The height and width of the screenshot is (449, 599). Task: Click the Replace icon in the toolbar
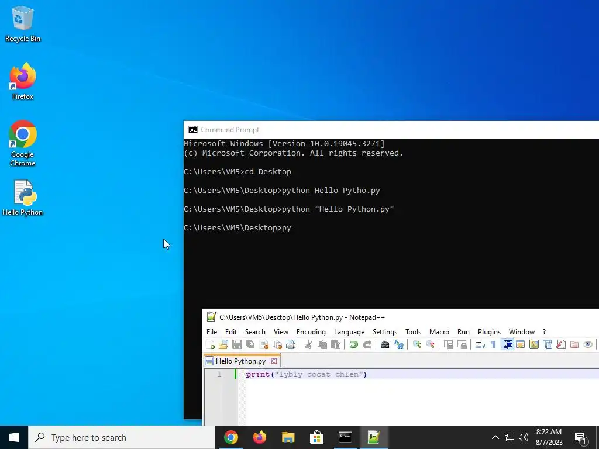(x=399, y=345)
